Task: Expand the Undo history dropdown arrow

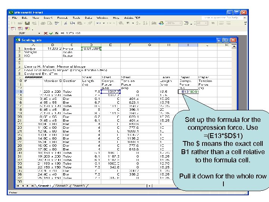Action: (x=103, y=23)
